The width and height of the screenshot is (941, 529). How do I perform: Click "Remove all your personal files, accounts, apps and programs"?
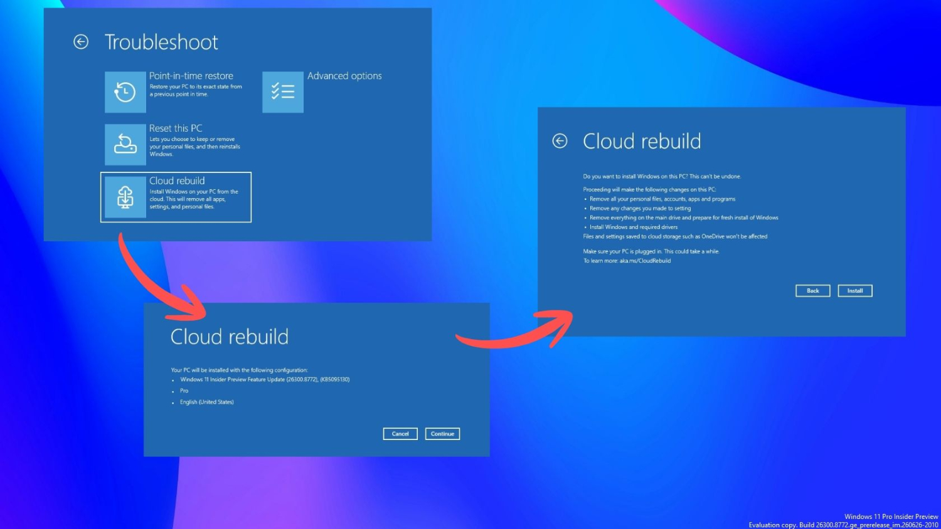(662, 199)
